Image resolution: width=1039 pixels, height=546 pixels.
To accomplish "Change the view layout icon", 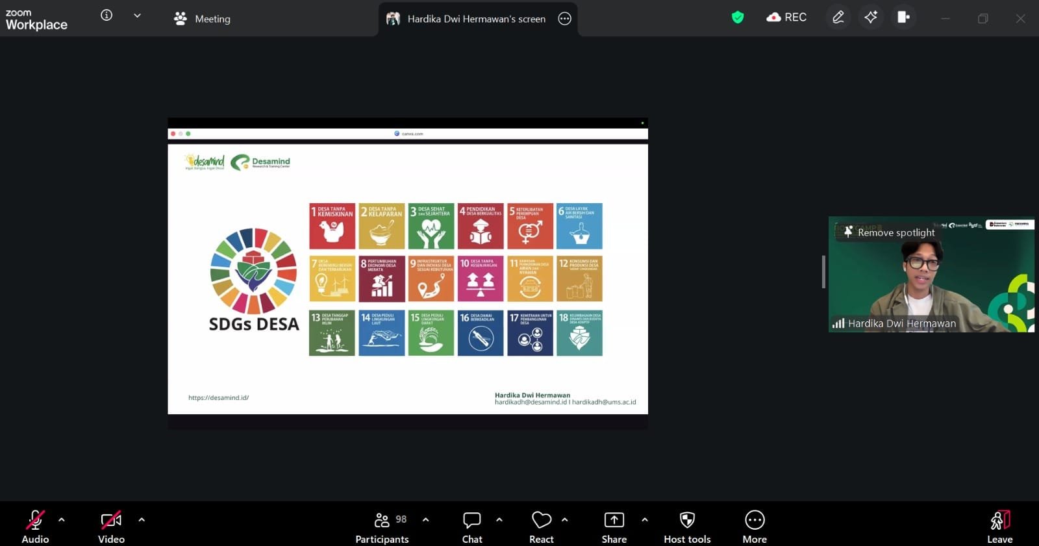I will [x=903, y=18].
